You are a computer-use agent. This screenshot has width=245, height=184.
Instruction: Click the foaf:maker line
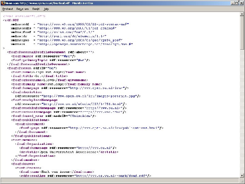(x=43, y=56)
